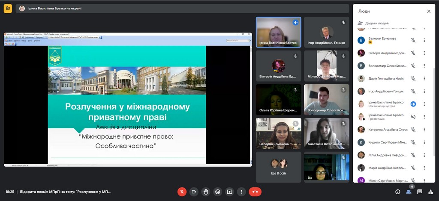Viewport: 439px width, 201px height.
Task: Unmute the microphone in the bottom bar
Action: [182, 192]
